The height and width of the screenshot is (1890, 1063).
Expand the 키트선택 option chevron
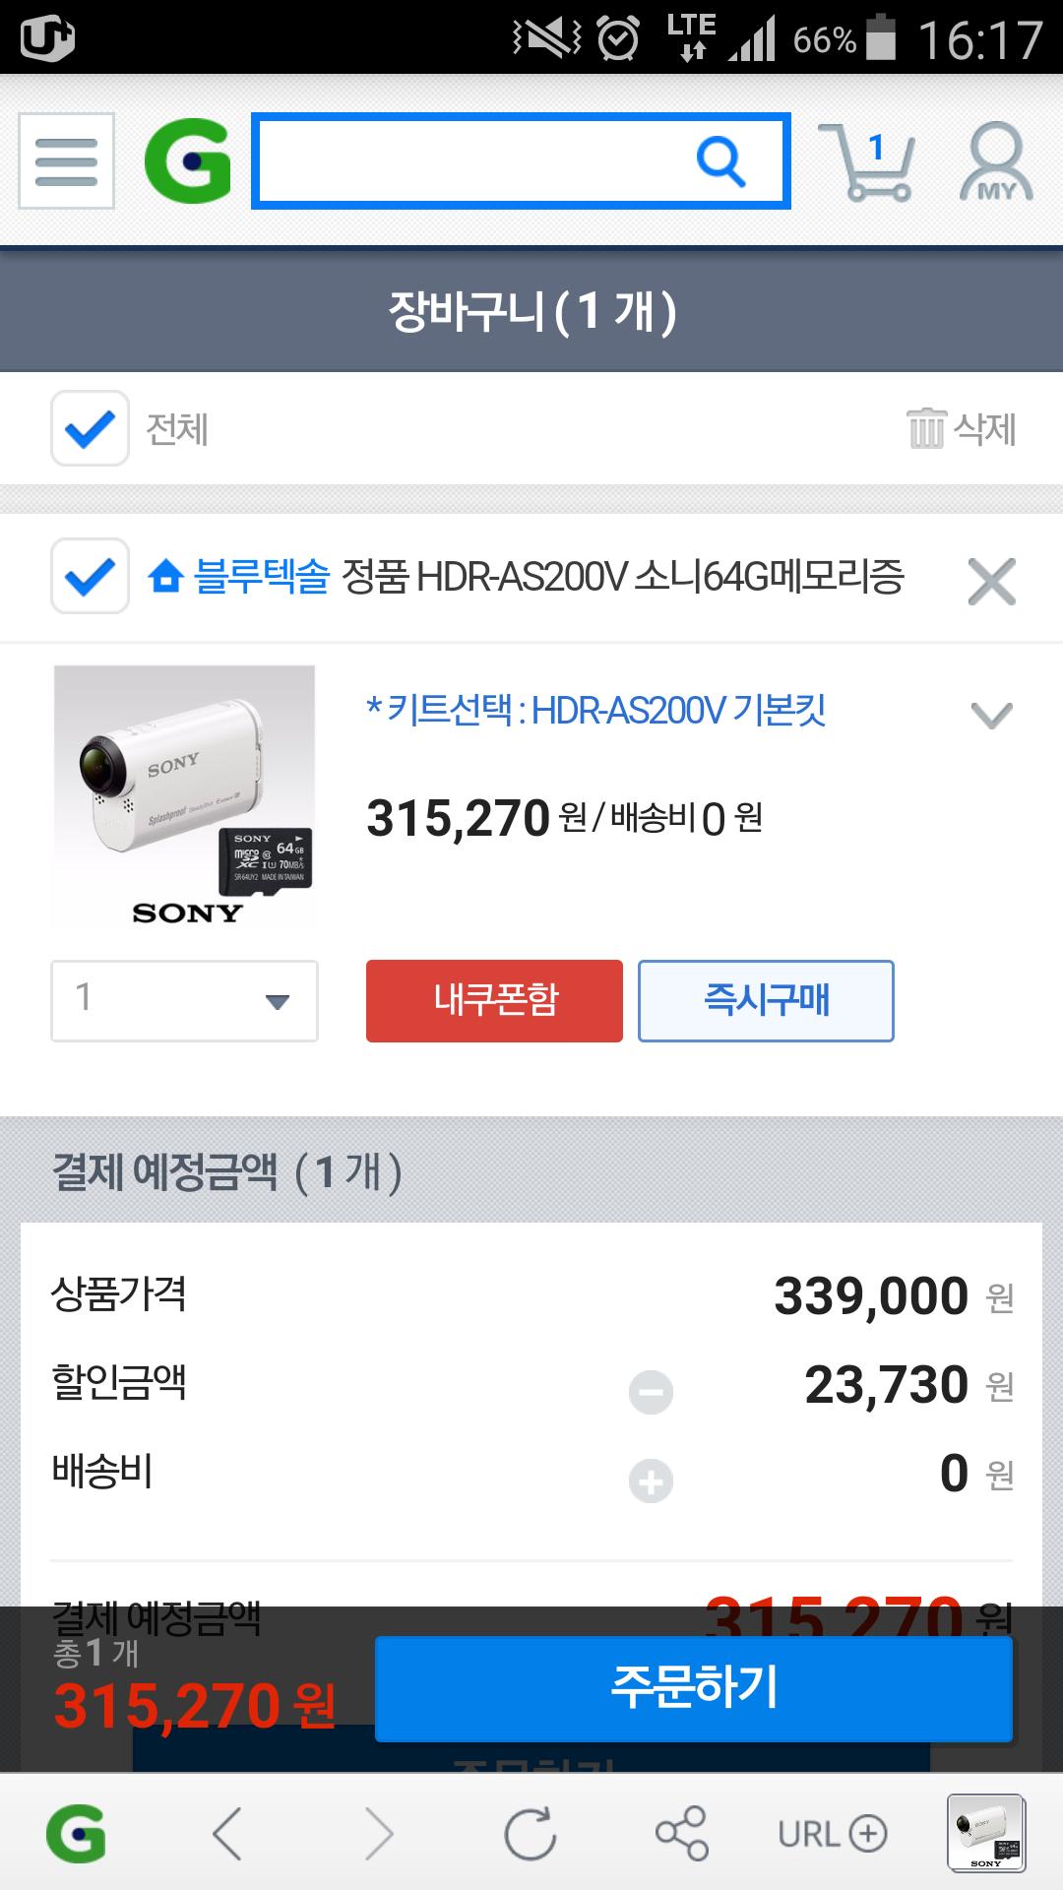tap(991, 714)
